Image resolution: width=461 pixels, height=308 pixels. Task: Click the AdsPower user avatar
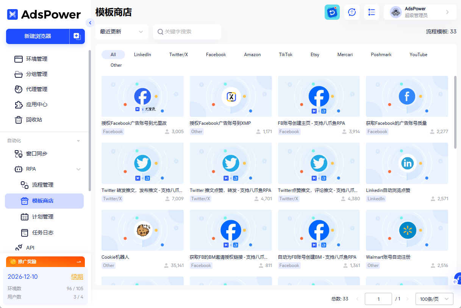click(x=396, y=12)
